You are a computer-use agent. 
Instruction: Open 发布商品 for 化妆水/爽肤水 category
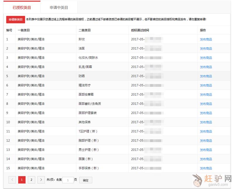(x=206, y=58)
